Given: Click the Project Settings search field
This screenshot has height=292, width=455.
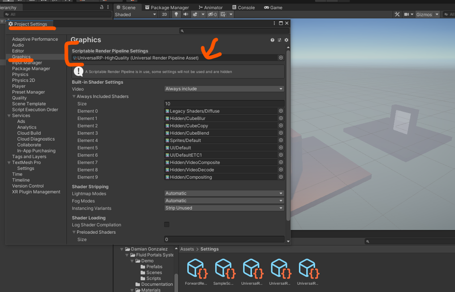Looking at the screenshot, I should tap(234, 31).
